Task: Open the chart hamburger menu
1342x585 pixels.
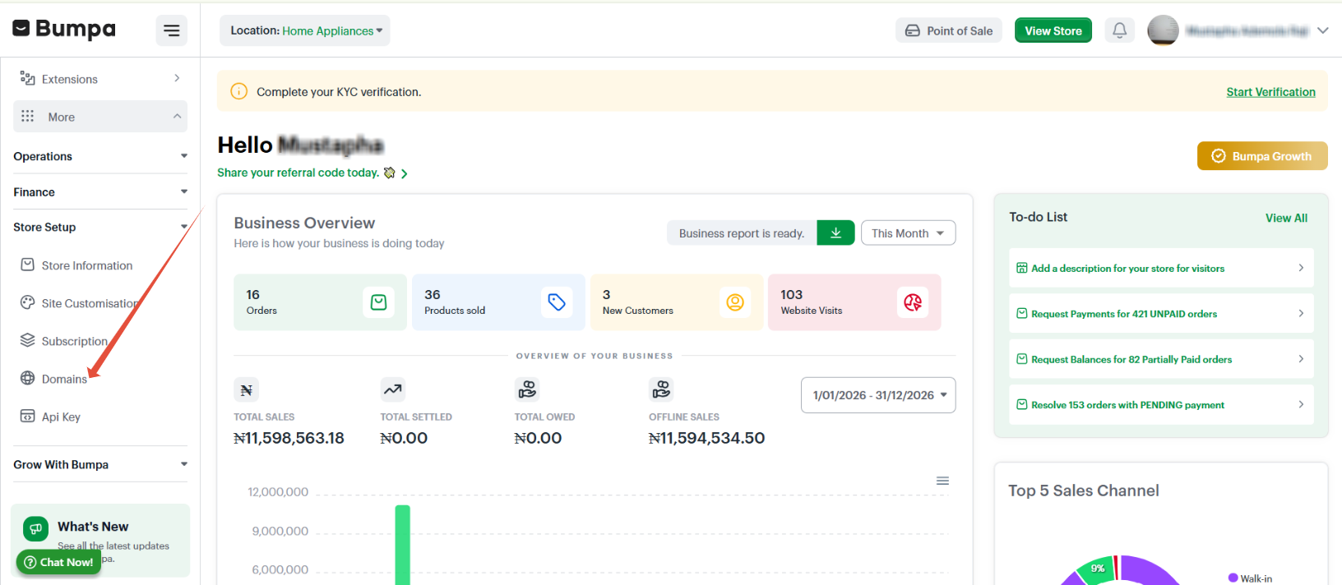Action: [942, 481]
